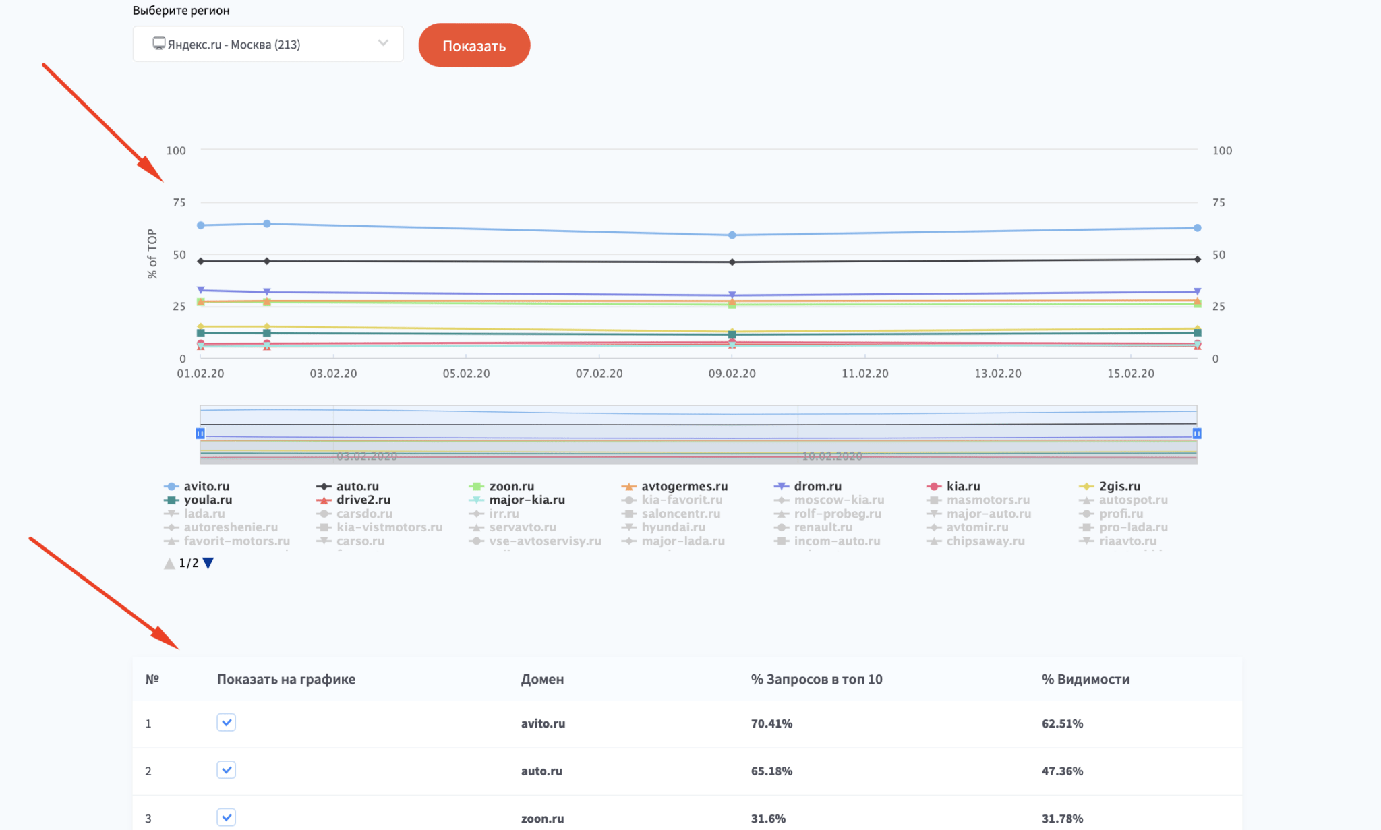Screen dimensions: 1381x830
Task: Grab left range navigator handle
Action: click(x=200, y=434)
